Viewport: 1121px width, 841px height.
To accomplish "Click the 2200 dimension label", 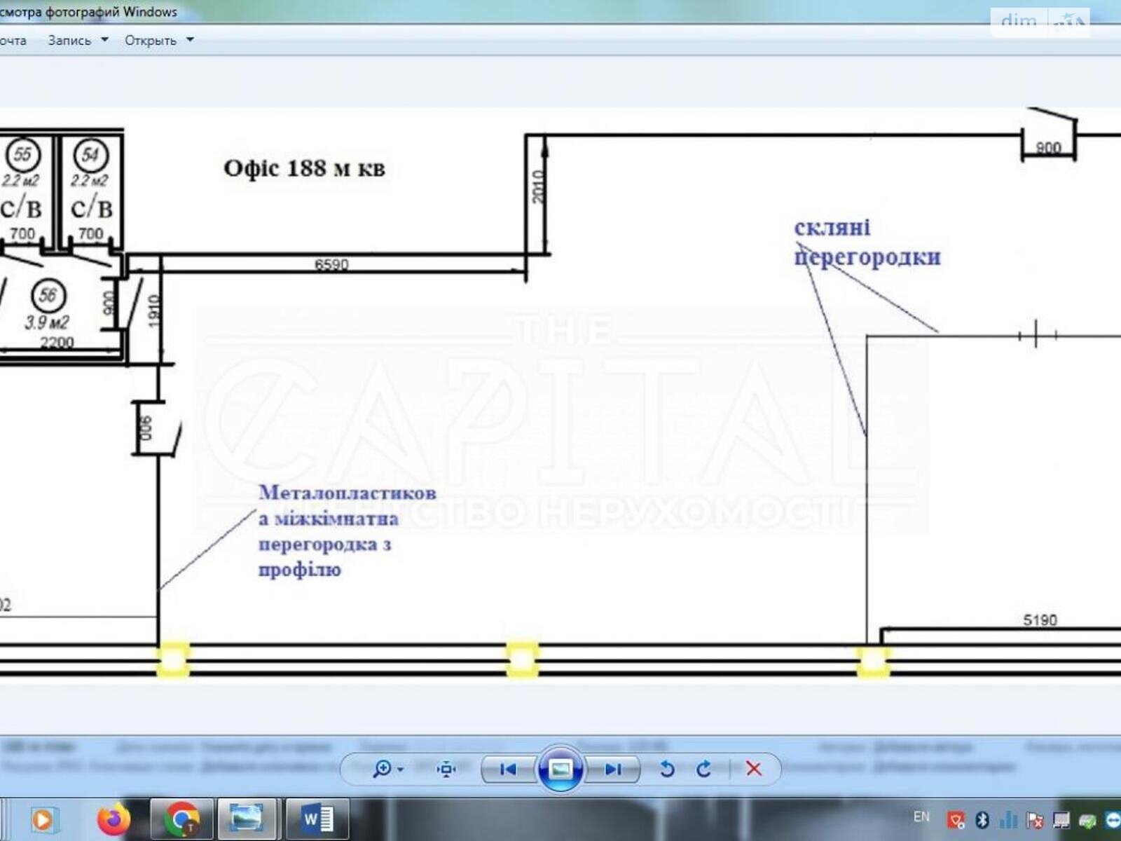I will tap(57, 342).
